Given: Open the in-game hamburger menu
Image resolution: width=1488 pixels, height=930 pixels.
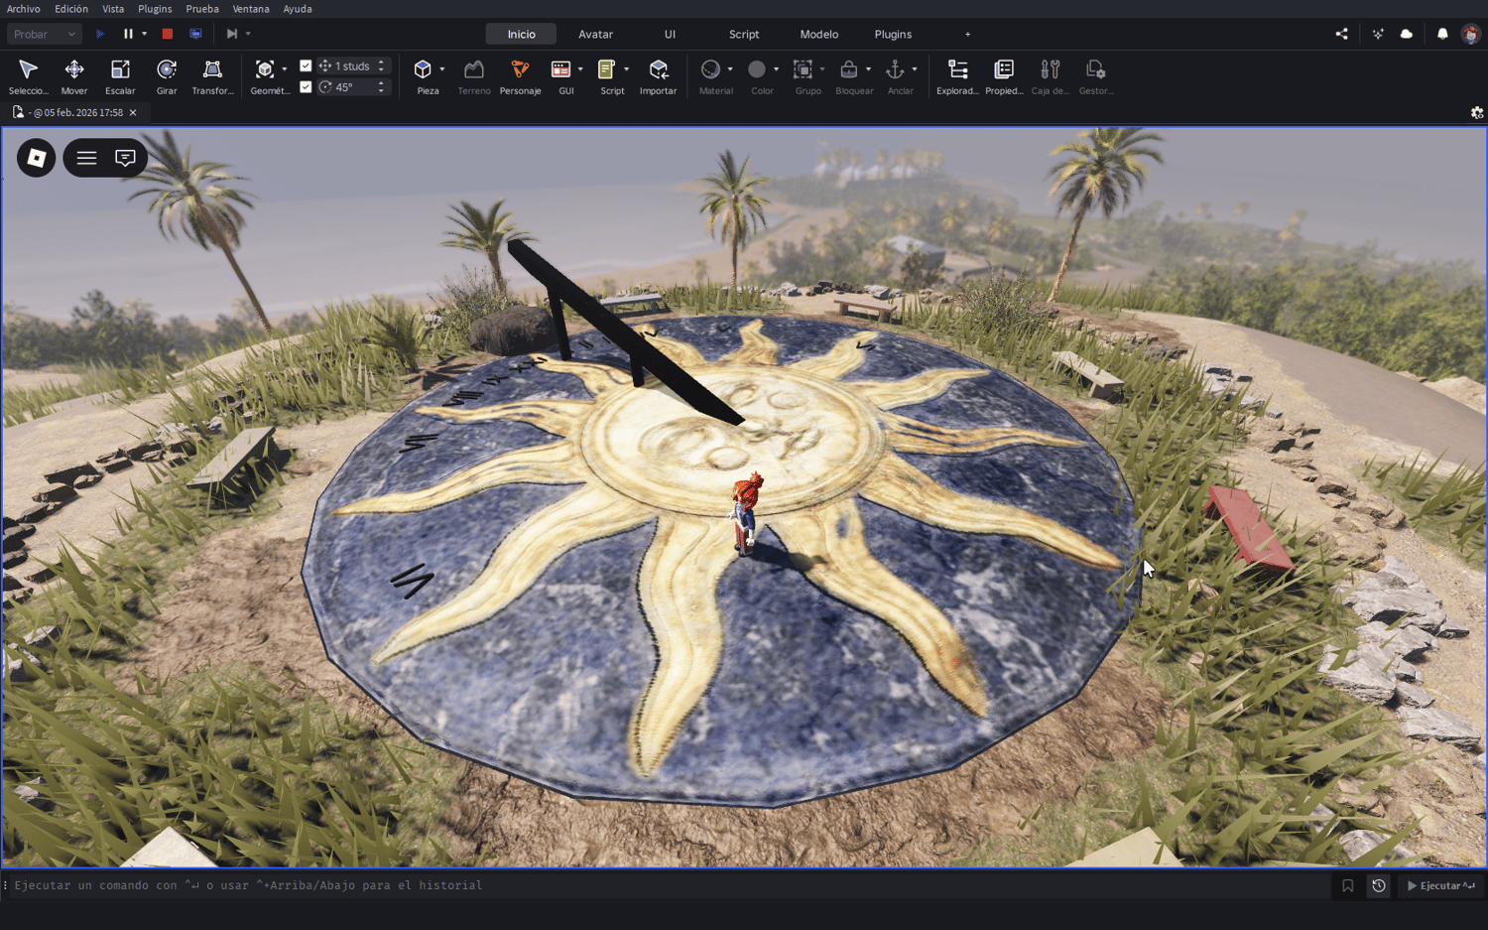Looking at the screenshot, I should (x=86, y=158).
